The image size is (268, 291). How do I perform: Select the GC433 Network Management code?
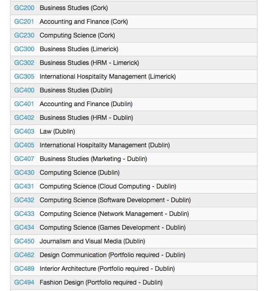(24, 214)
